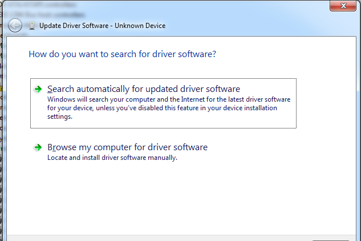
Task: Click the 'Locate and install driver software manually' text
Action: pos(112,158)
